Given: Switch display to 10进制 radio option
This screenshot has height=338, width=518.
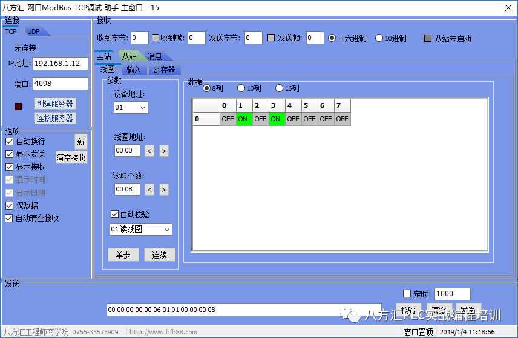Looking at the screenshot, I should (x=379, y=38).
